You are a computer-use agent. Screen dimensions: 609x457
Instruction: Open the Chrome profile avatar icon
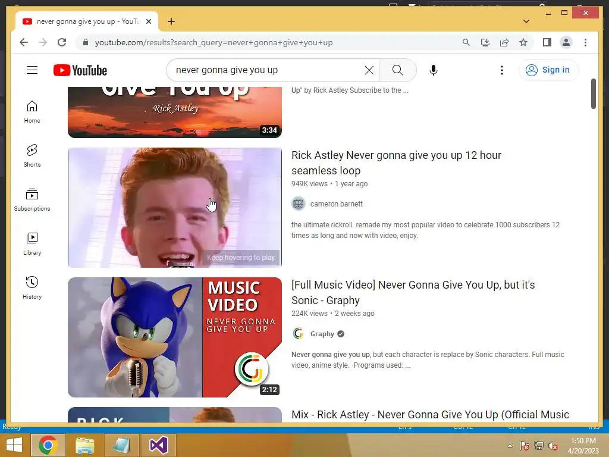(566, 42)
